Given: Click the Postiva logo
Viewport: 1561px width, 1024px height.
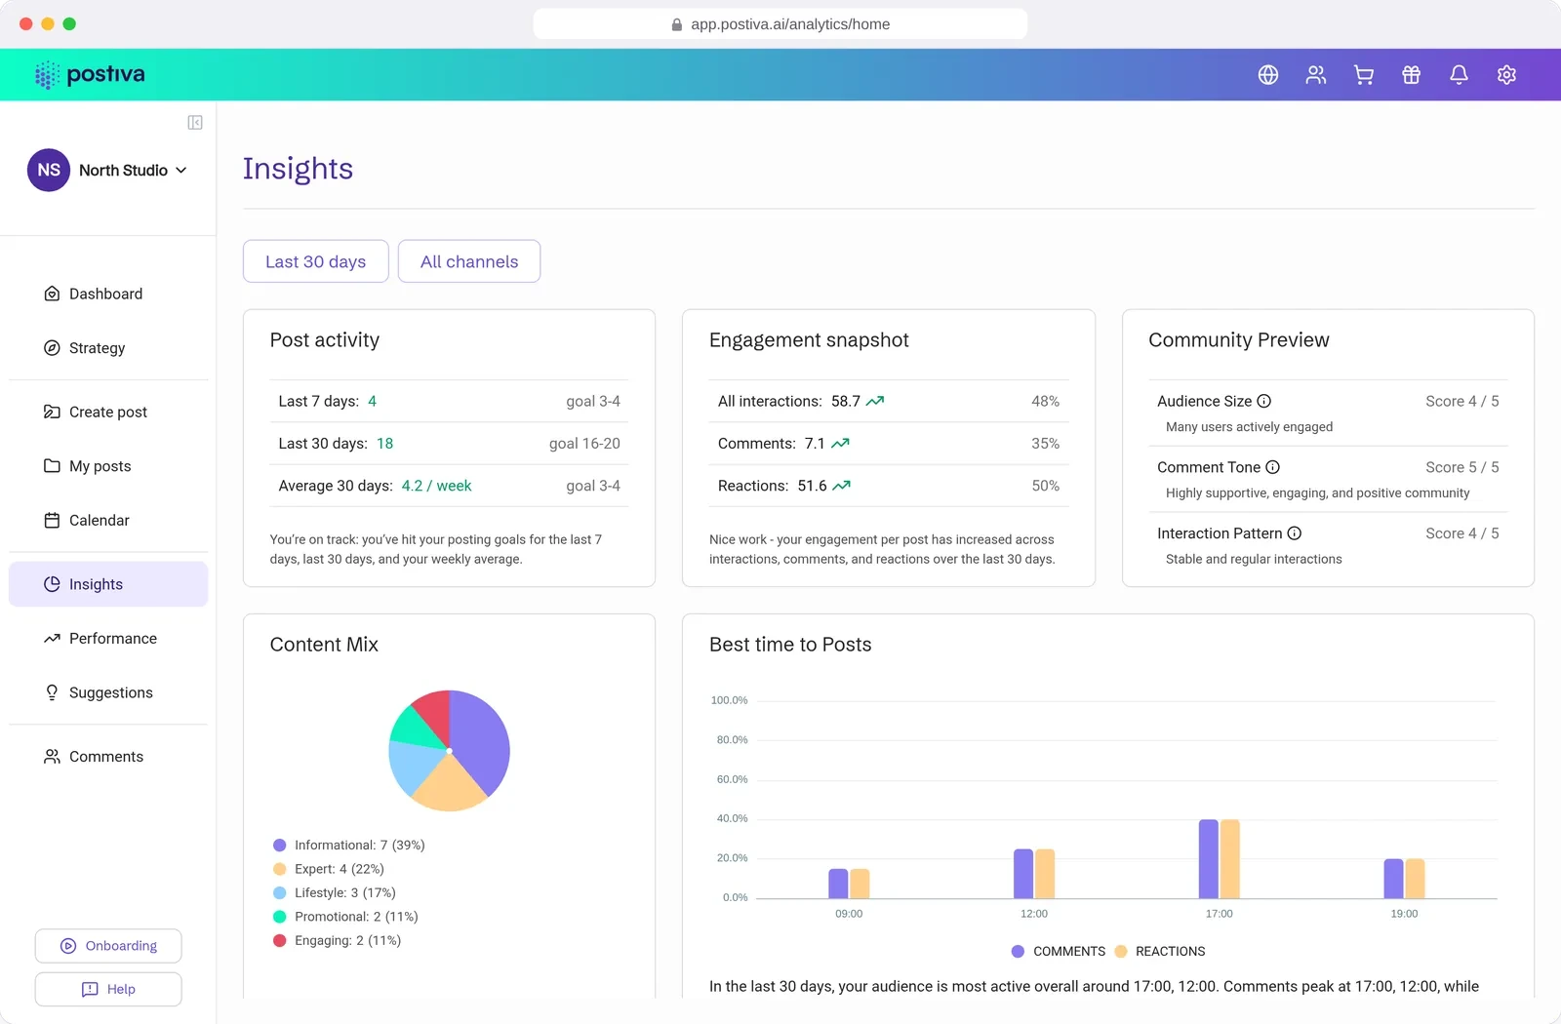Looking at the screenshot, I should (90, 75).
